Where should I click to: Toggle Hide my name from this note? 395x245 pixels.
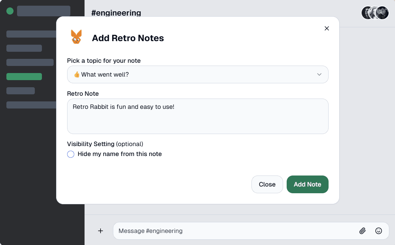(71, 154)
